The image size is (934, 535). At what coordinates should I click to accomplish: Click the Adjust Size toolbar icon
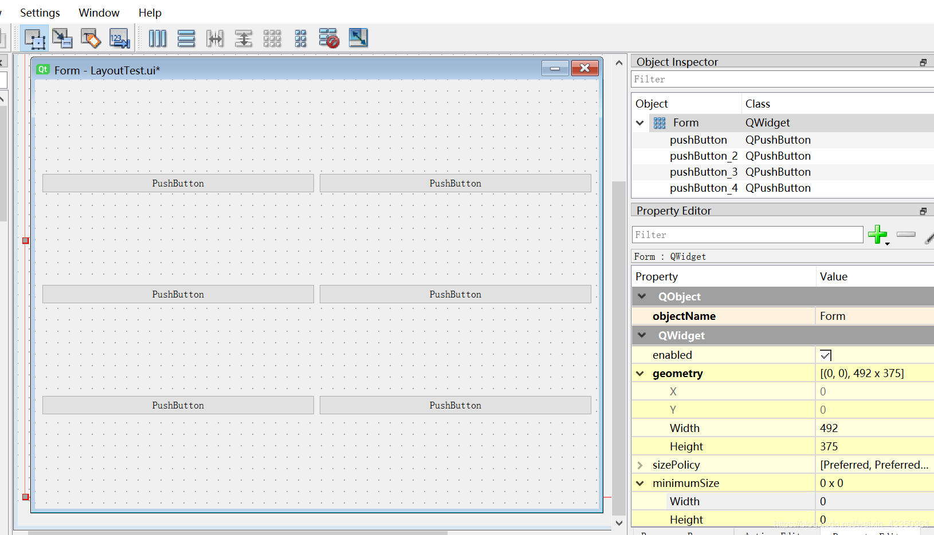[x=358, y=38]
